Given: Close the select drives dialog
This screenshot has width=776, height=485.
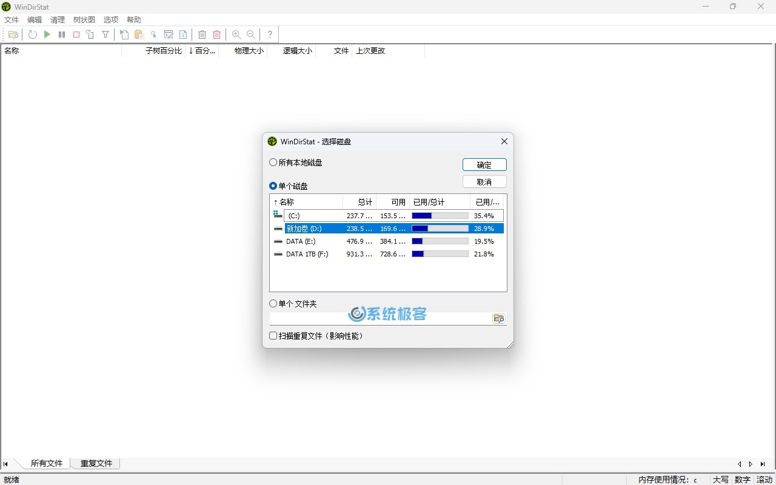Looking at the screenshot, I should tap(504, 141).
